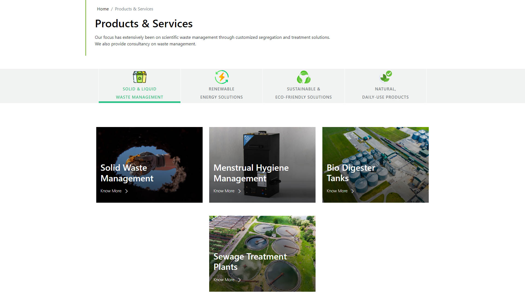525x295 pixels.
Task: Click the chevron arrow on Bio Digester Tanks card
Action: coord(352,191)
